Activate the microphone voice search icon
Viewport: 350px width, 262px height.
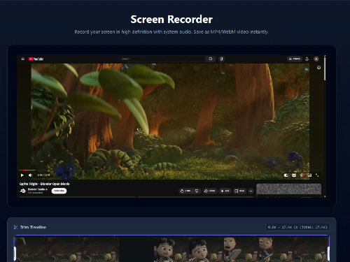[222, 59]
